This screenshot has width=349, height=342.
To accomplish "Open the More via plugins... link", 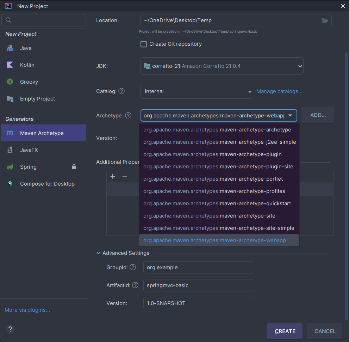I will [27, 310].
